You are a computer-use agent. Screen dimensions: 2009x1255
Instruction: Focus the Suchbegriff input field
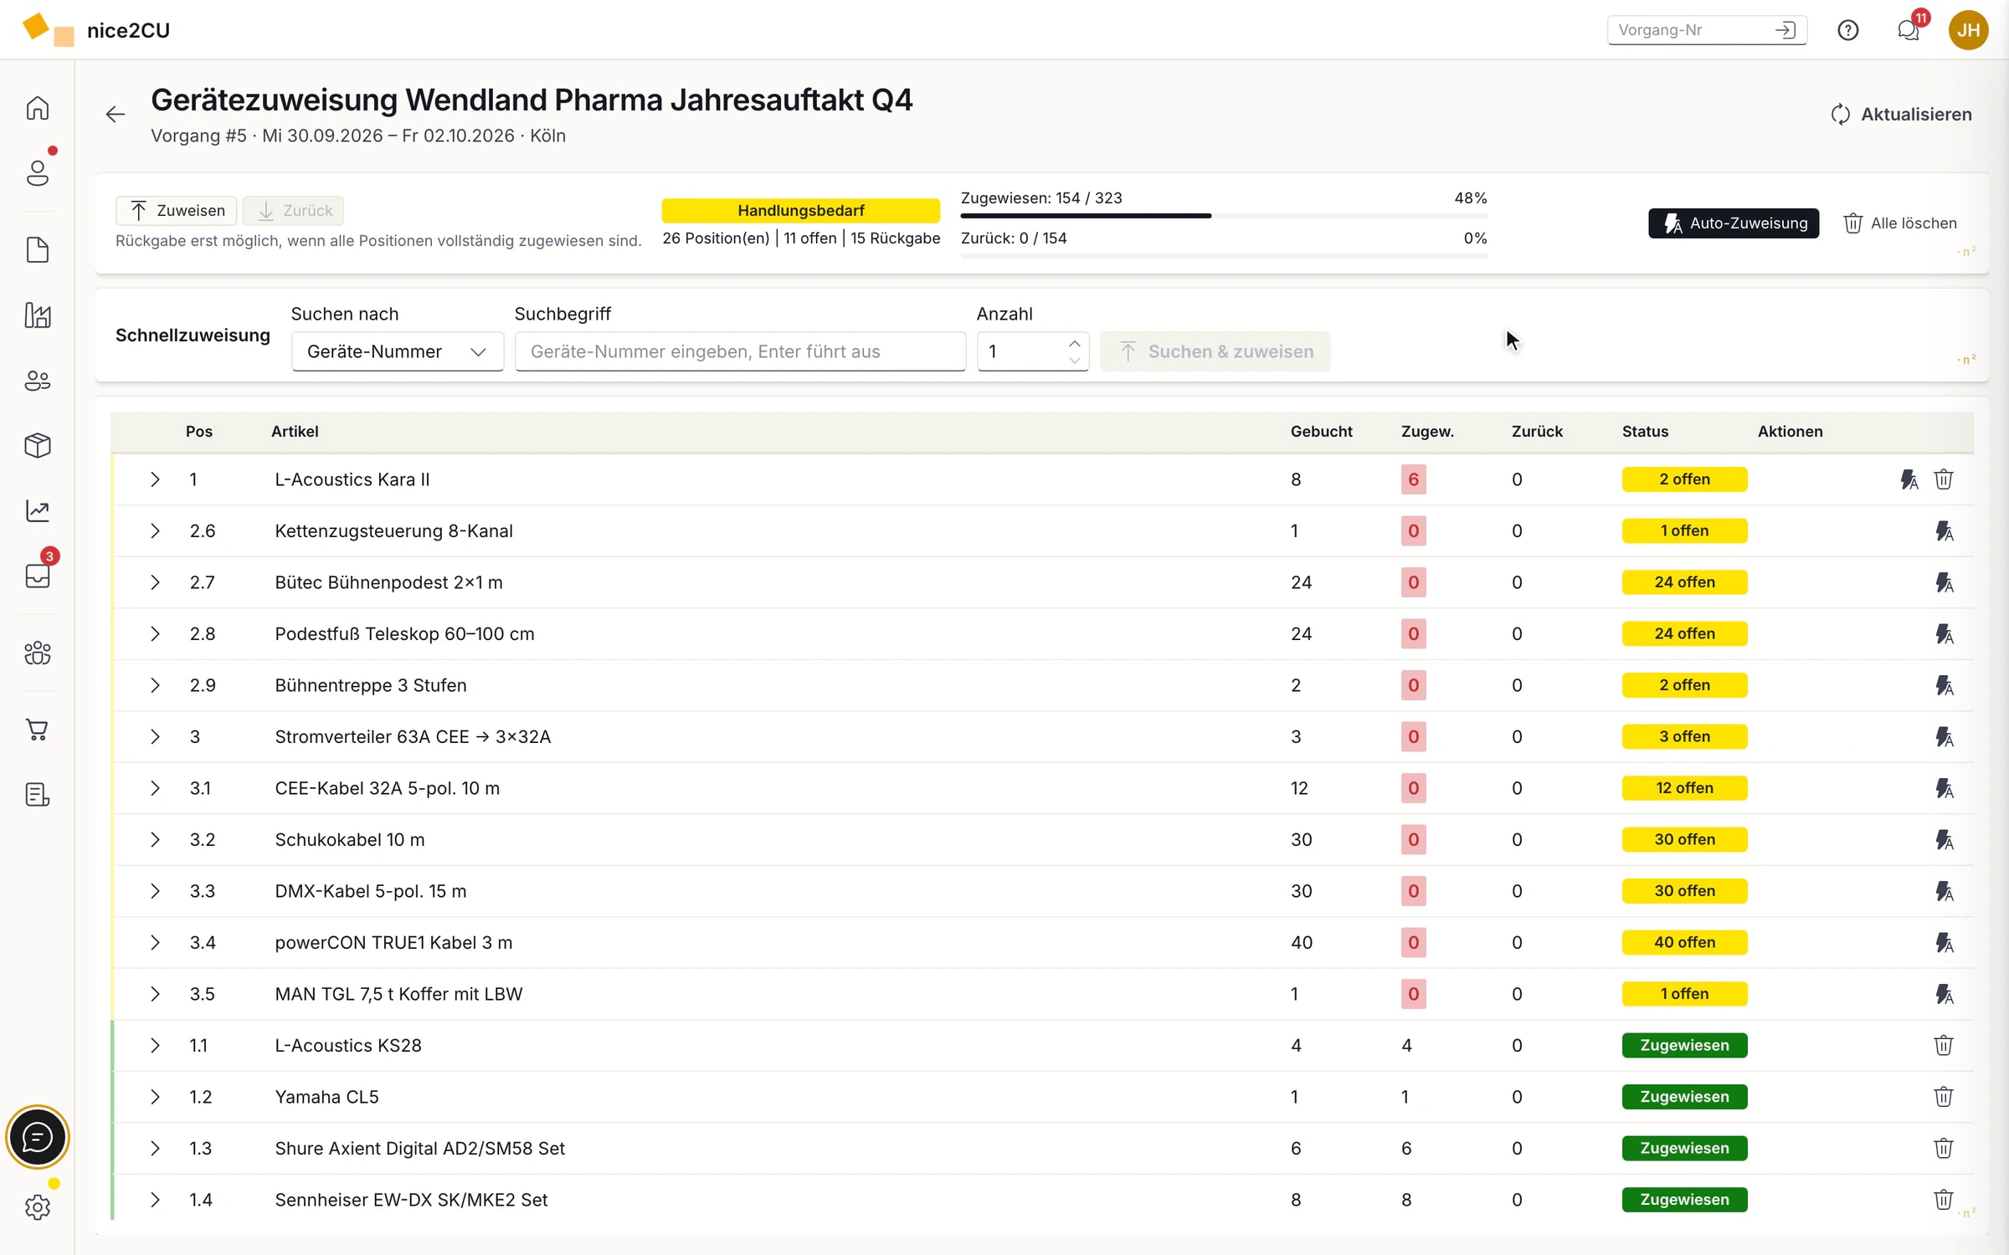click(x=740, y=351)
